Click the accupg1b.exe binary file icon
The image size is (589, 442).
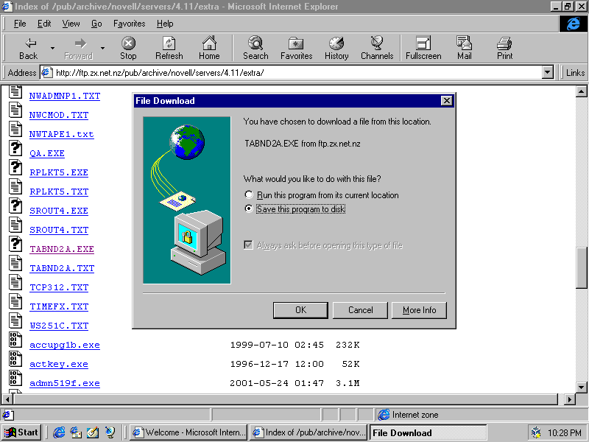pos(15,340)
